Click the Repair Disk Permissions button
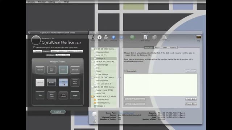Viewport: 232px width, 130px height. pos(134,104)
